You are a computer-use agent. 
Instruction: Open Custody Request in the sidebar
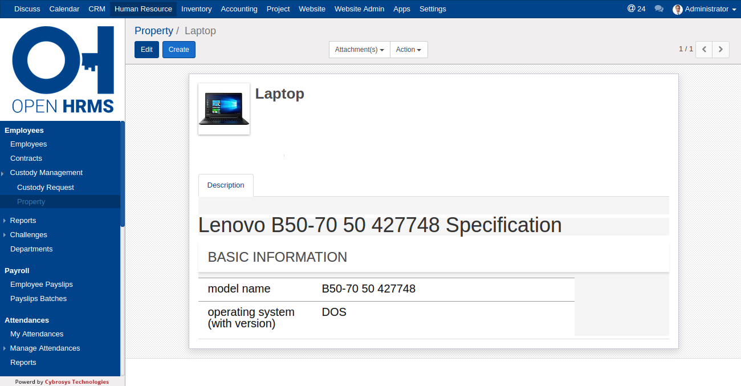tap(46, 188)
